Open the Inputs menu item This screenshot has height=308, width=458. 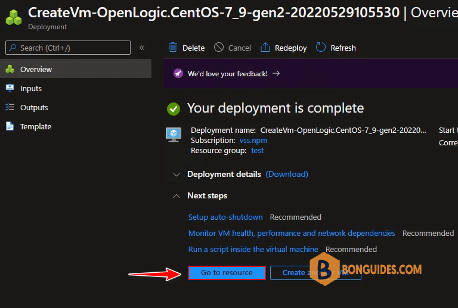(x=76, y=88)
